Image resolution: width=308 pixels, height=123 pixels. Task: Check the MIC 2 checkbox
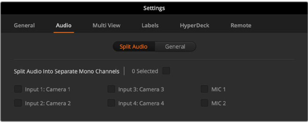(x=204, y=103)
